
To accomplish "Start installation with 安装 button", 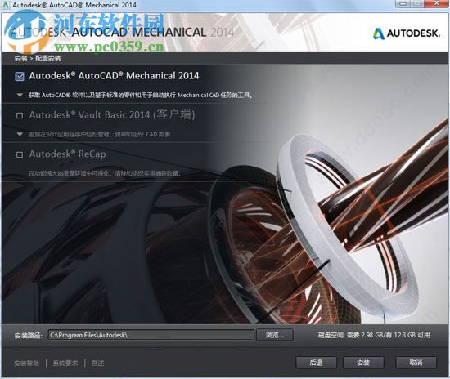I will point(363,363).
